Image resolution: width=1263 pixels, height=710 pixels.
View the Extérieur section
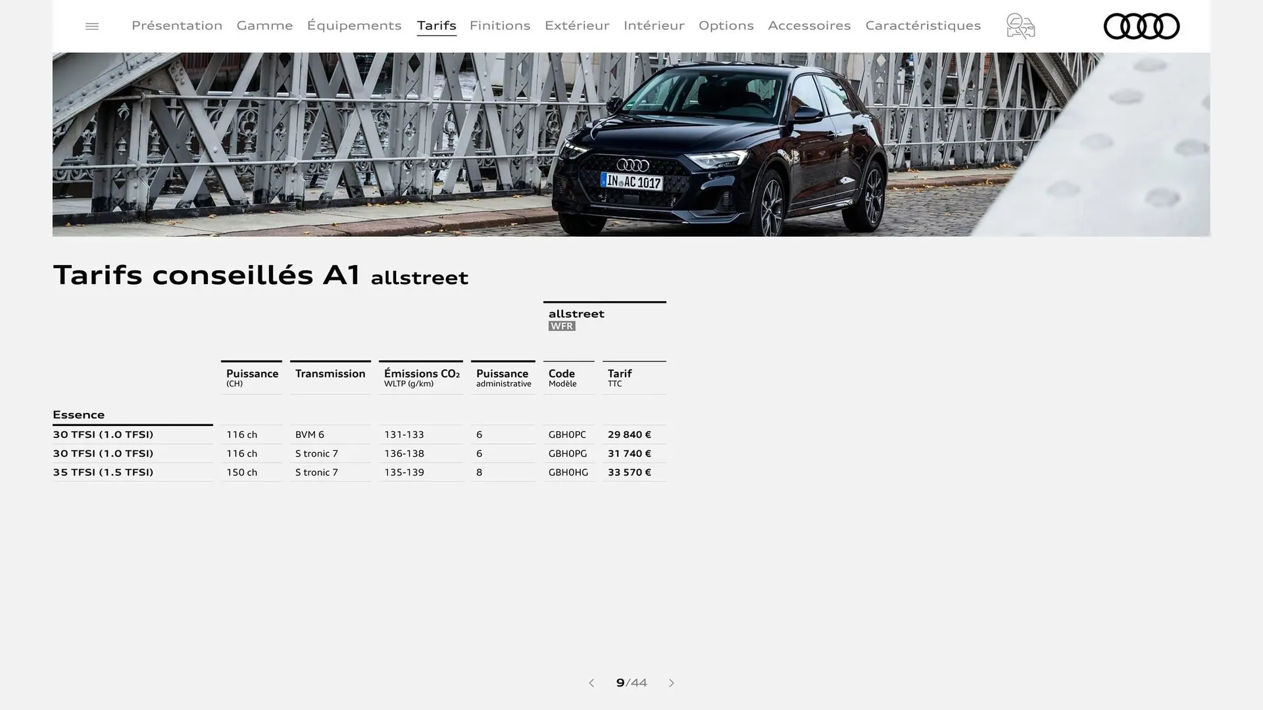coord(576,26)
